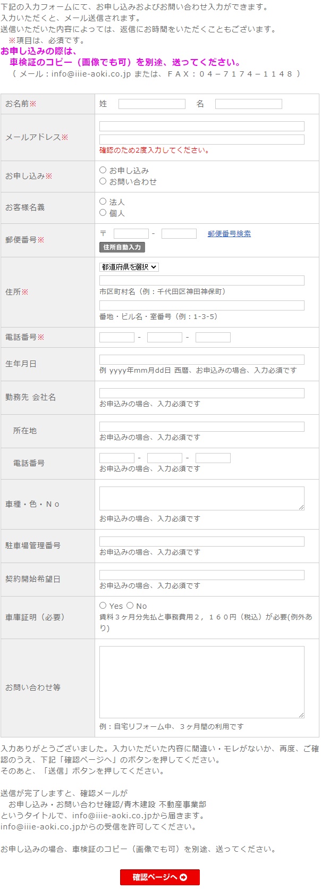321x889 pixels.
Task: Select Yes for 車庫証明
Action: click(x=103, y=606)
